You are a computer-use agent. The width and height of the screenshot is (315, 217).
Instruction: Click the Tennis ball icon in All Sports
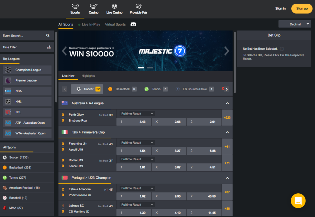[5, 177]
